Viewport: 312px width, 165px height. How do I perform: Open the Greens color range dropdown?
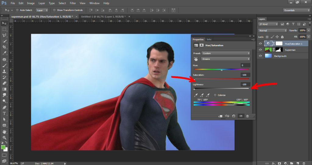pyautogui.click(x=225, y=59)
